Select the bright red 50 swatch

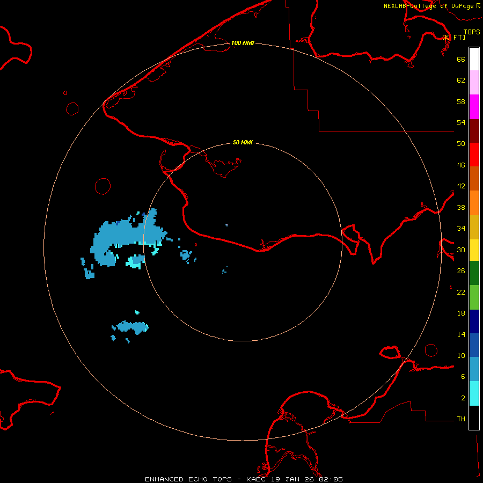click(474, 155)
